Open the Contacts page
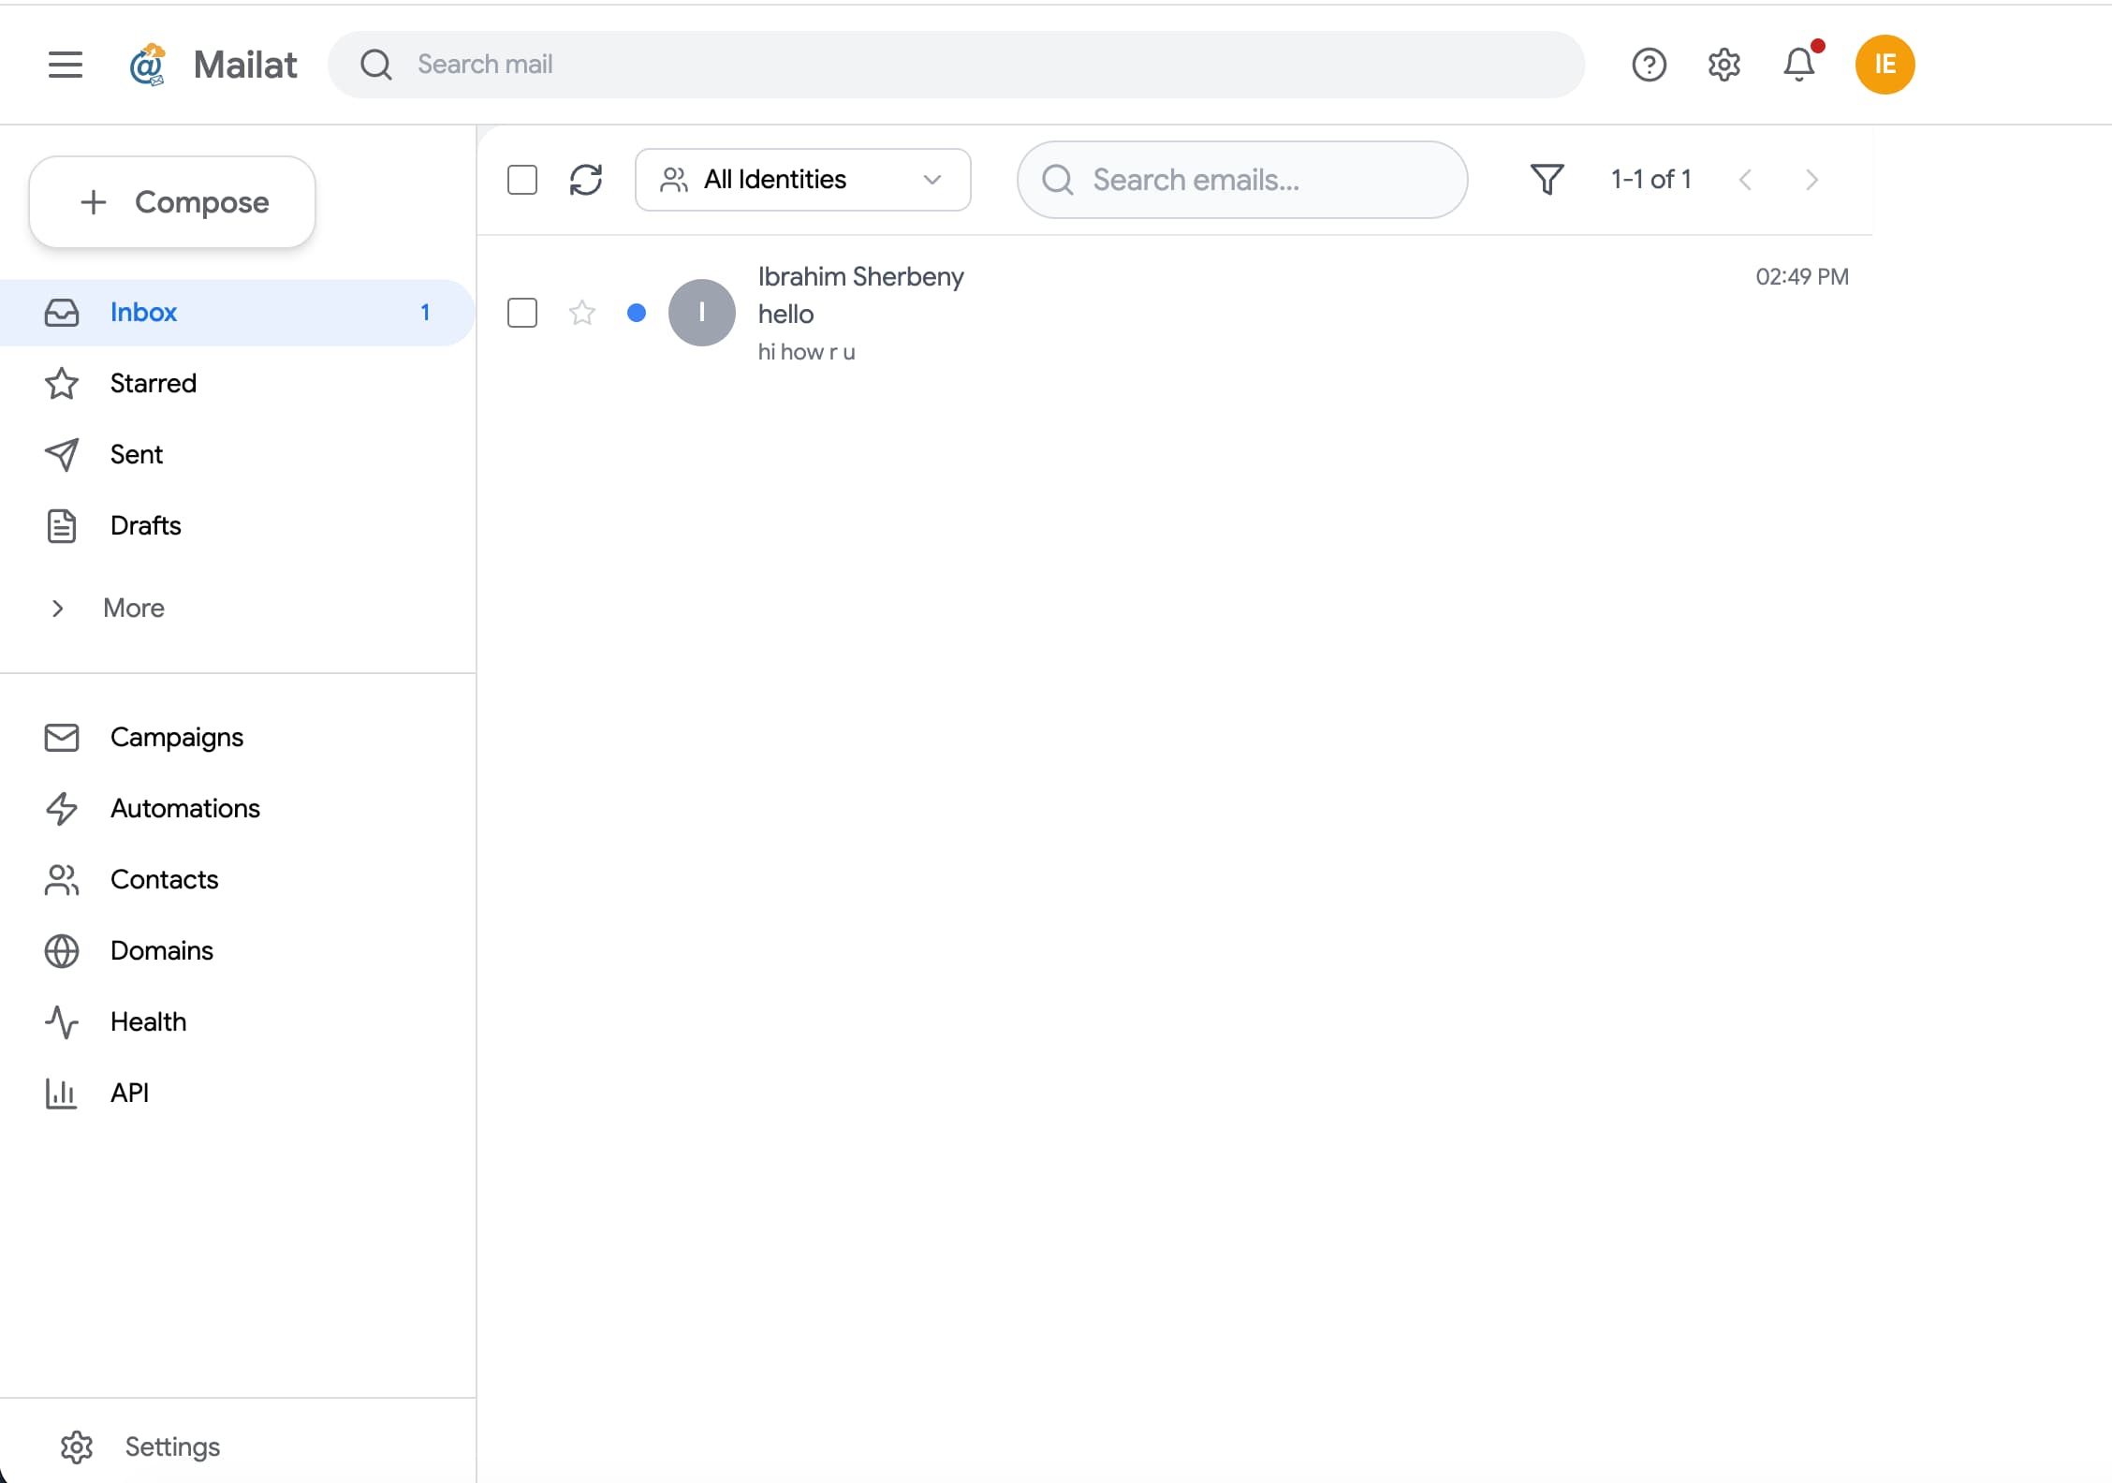 pyautogui.click(x=165, y=879)
